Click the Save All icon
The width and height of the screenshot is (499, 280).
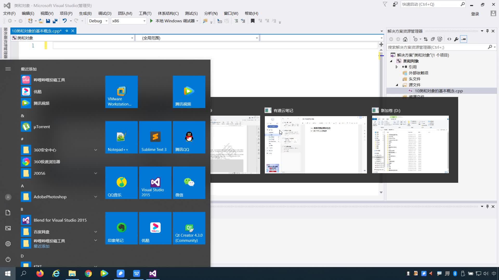(x=55, y=21)
